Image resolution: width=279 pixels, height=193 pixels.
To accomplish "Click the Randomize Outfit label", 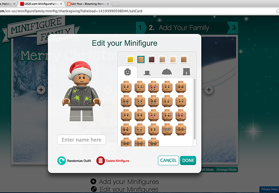I will pyautogui.click(x=79, y=161).
